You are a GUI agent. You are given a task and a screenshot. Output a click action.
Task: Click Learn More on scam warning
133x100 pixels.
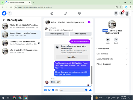coord(72,57)
